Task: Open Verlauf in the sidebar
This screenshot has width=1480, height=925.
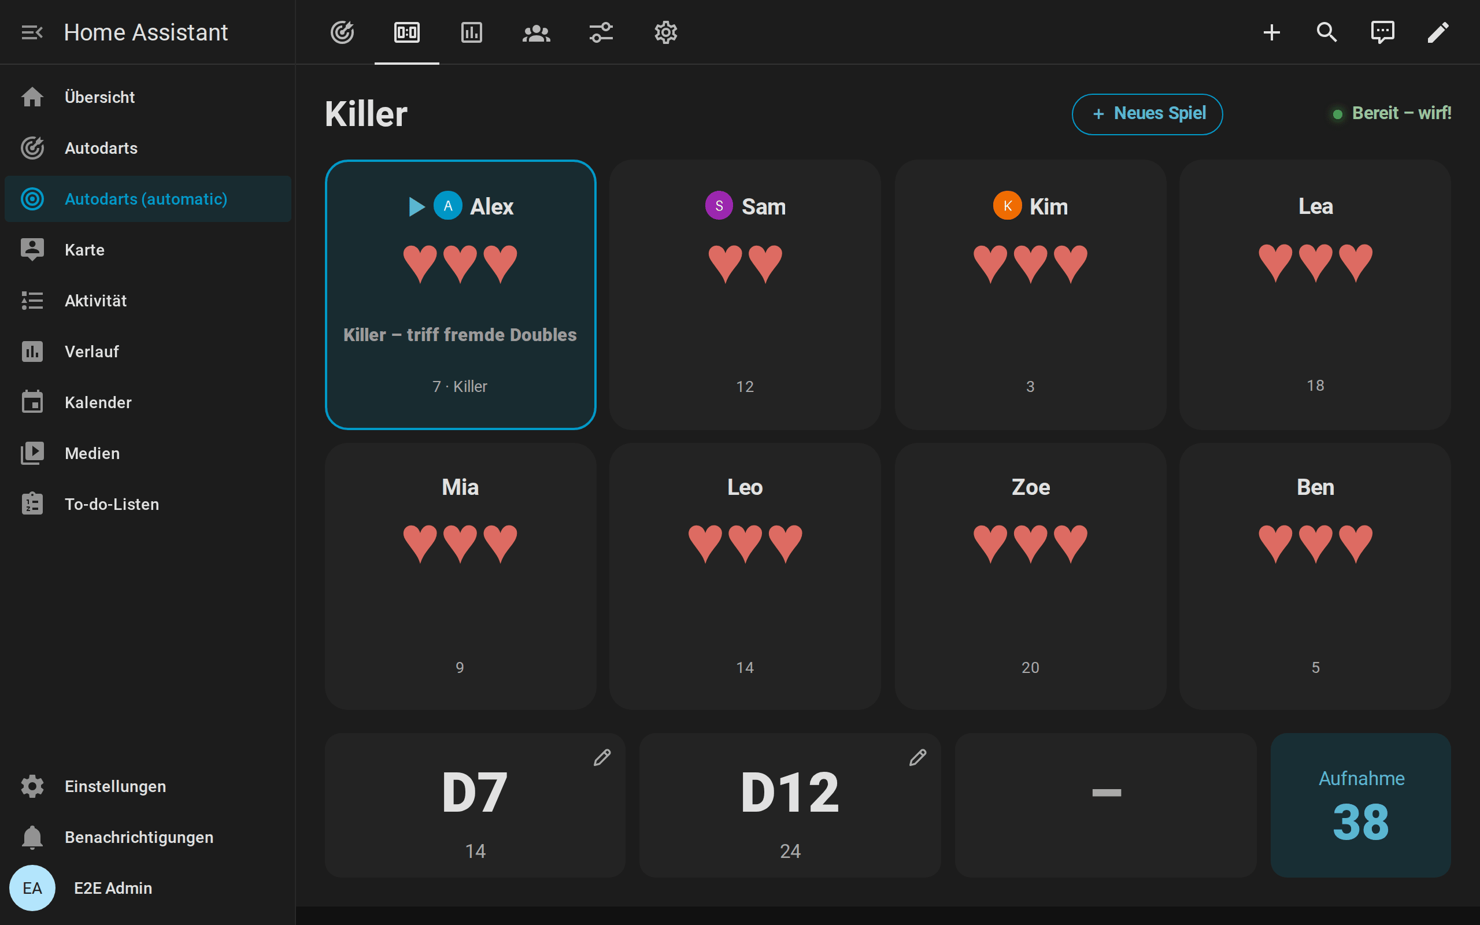Action: point(148,351)
